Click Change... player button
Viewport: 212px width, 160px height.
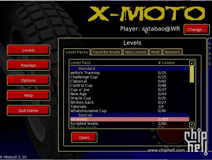[x=197, y=30]
